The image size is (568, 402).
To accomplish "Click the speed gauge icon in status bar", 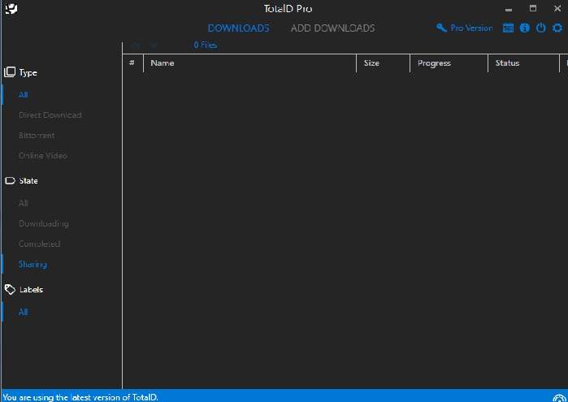I will [x=559, y=398].
